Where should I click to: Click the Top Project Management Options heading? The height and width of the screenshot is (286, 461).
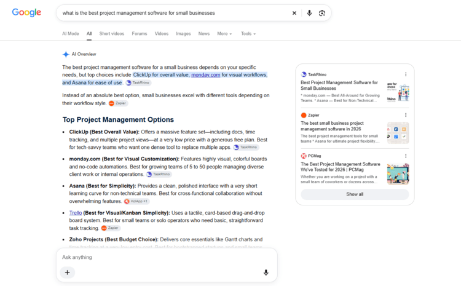coord(118,120)
